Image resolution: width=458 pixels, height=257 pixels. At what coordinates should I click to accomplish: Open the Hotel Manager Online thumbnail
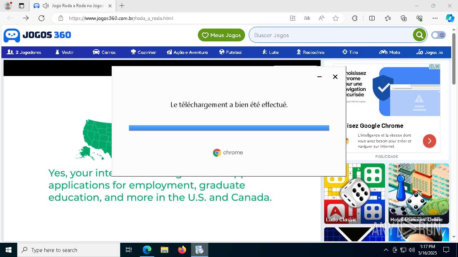pyautogui.click(x=419, y=193)
